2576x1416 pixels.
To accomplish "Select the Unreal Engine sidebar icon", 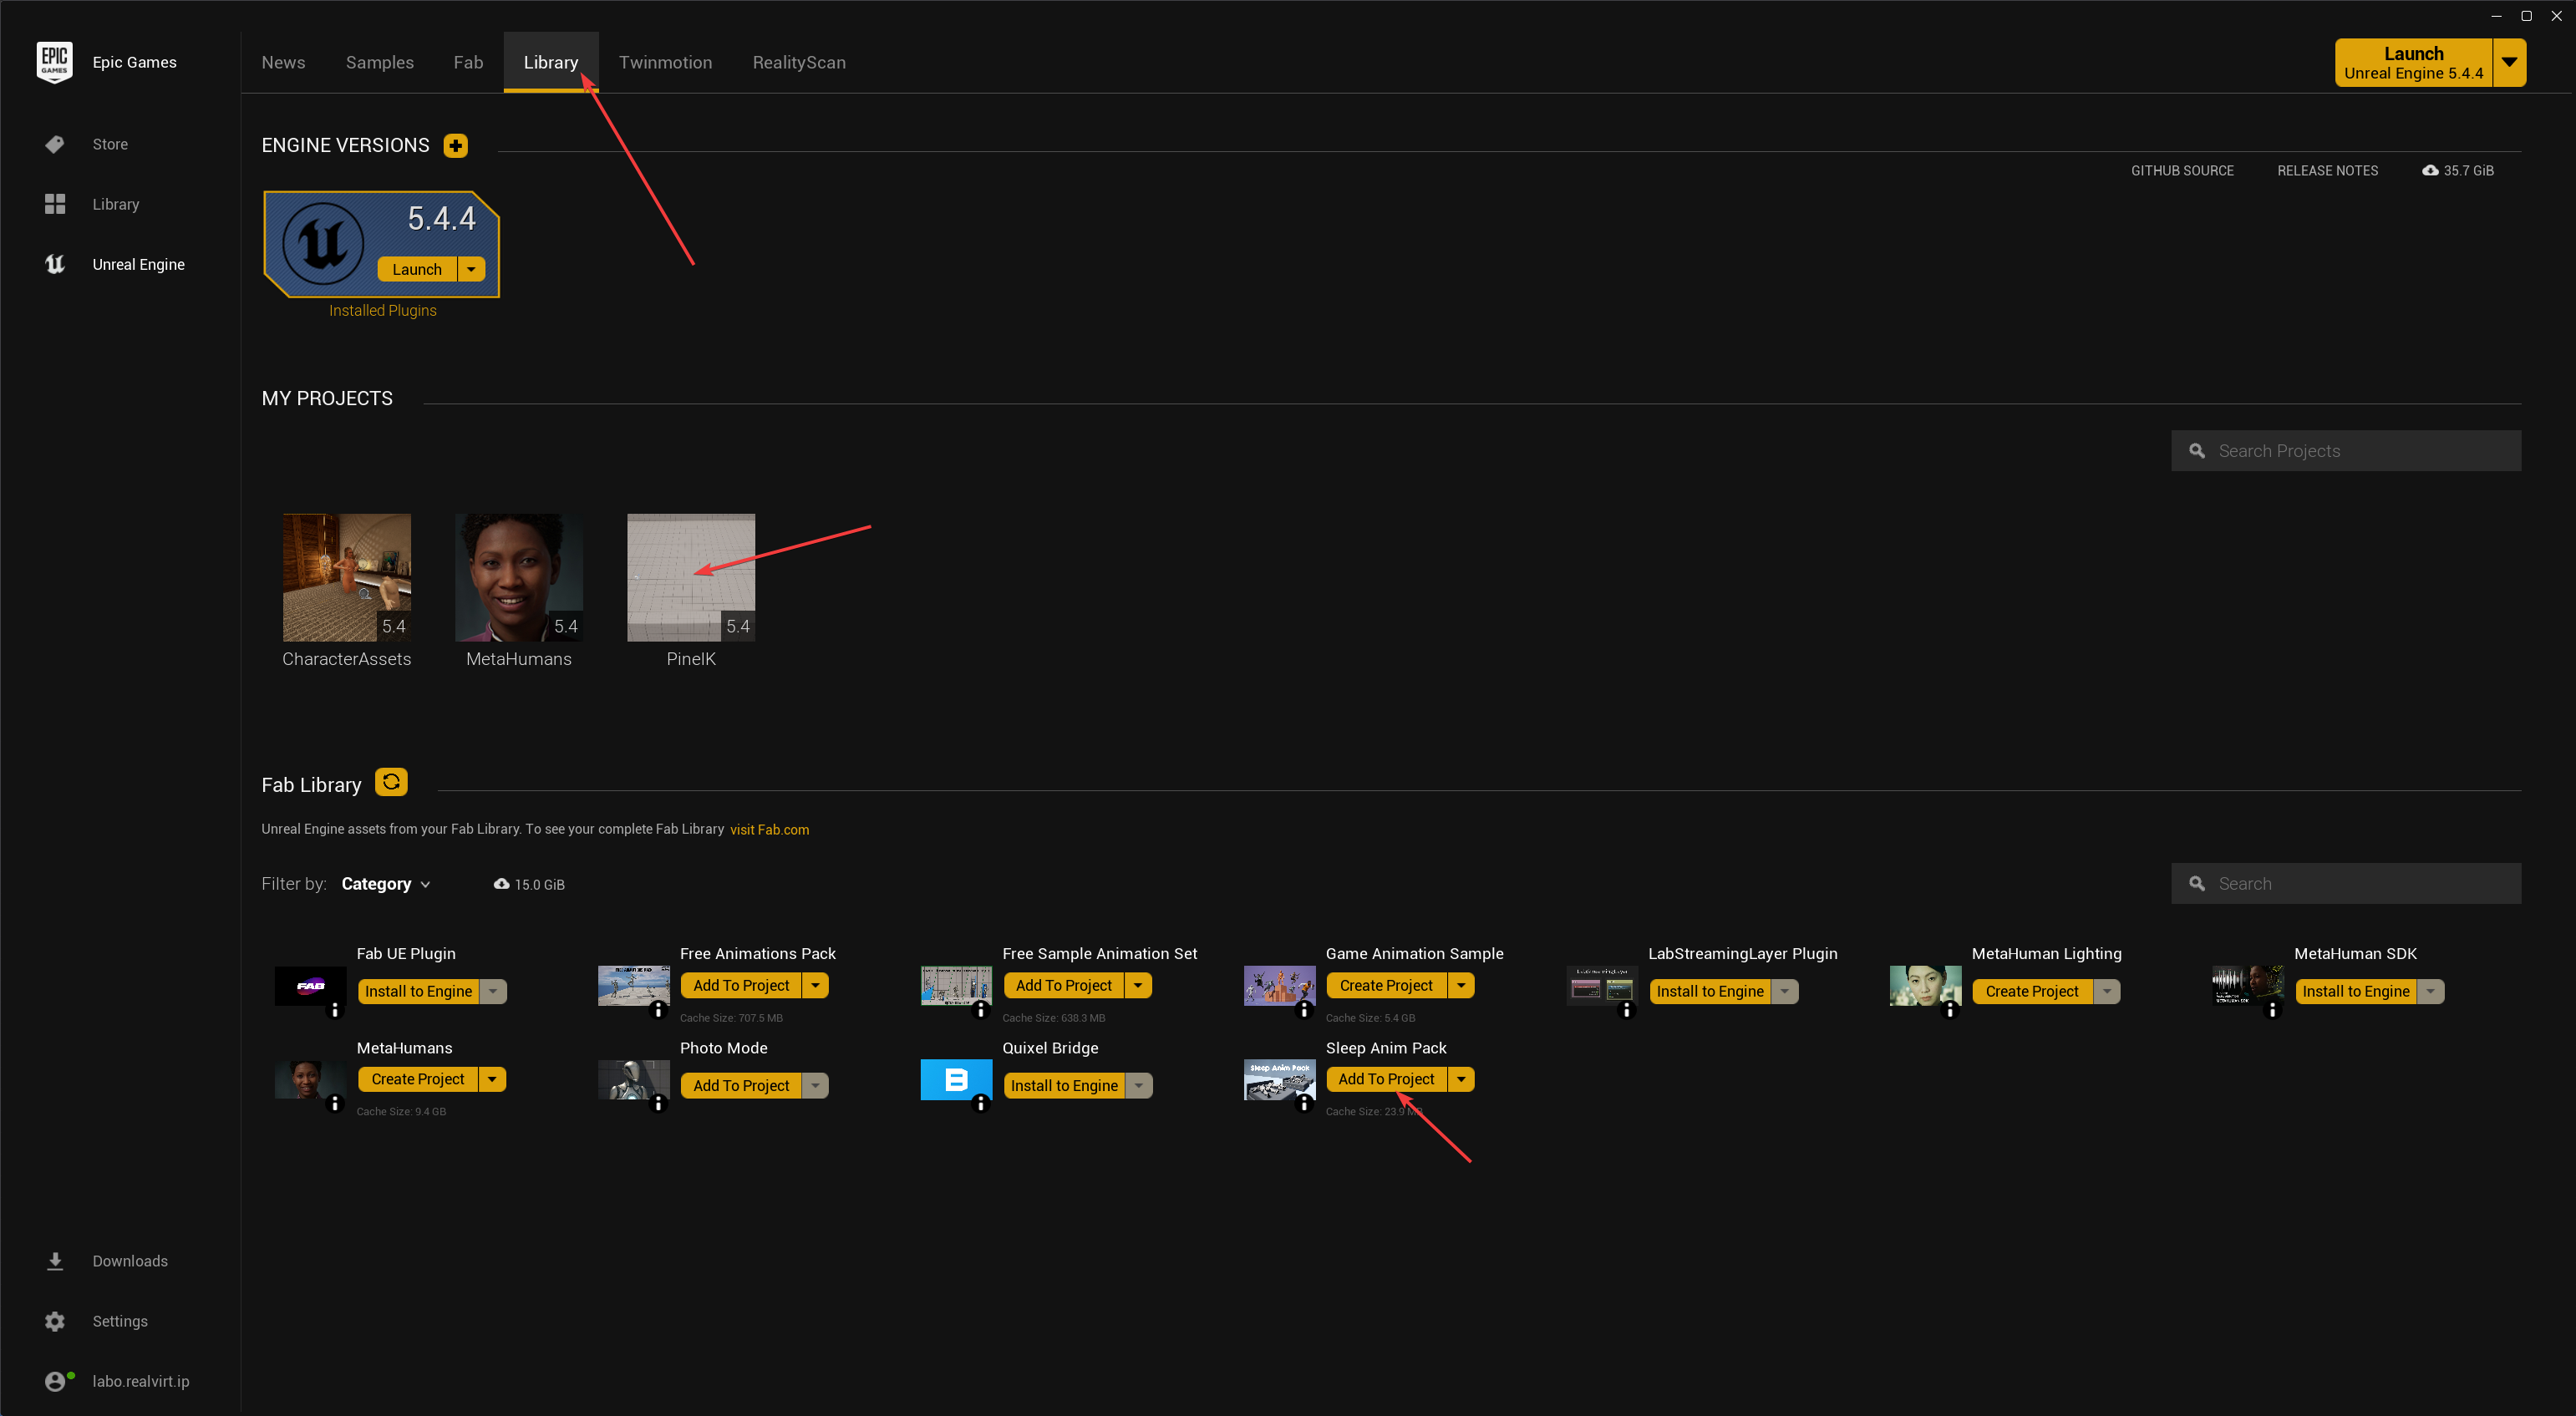I will 55,264.
